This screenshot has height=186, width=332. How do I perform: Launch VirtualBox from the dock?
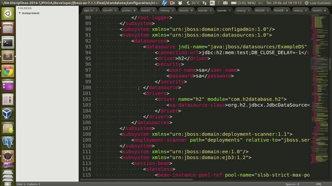pyautogui.click(x=8, y=114)
